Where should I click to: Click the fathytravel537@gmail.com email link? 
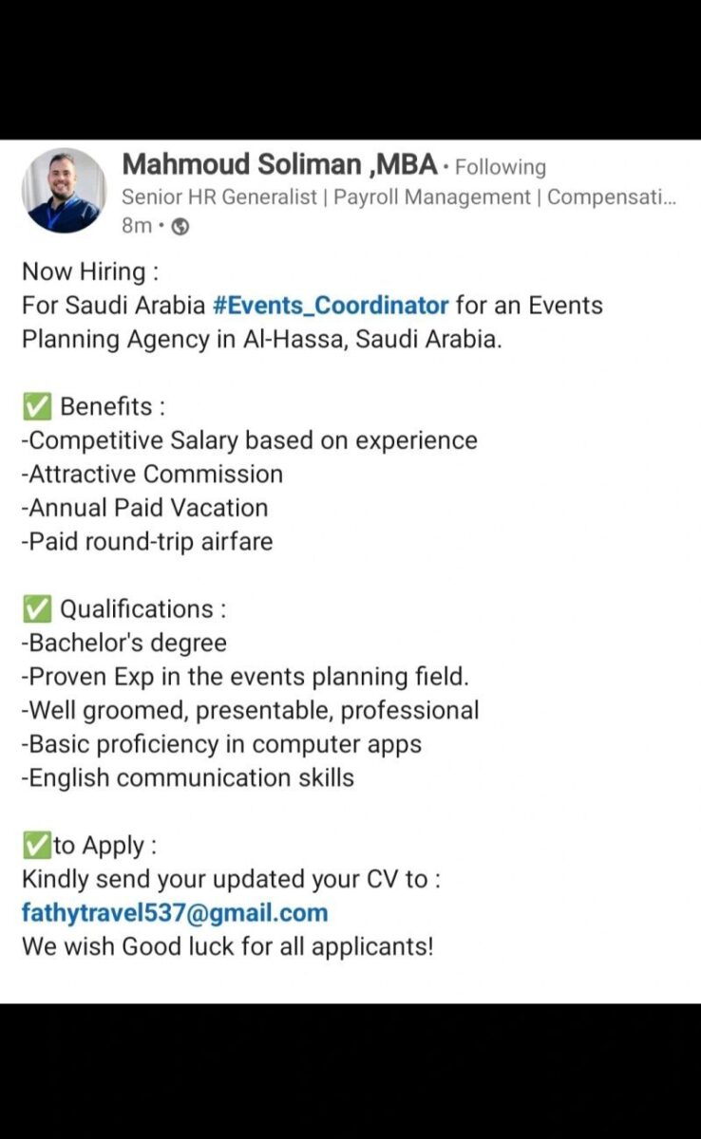coord(175,913)
